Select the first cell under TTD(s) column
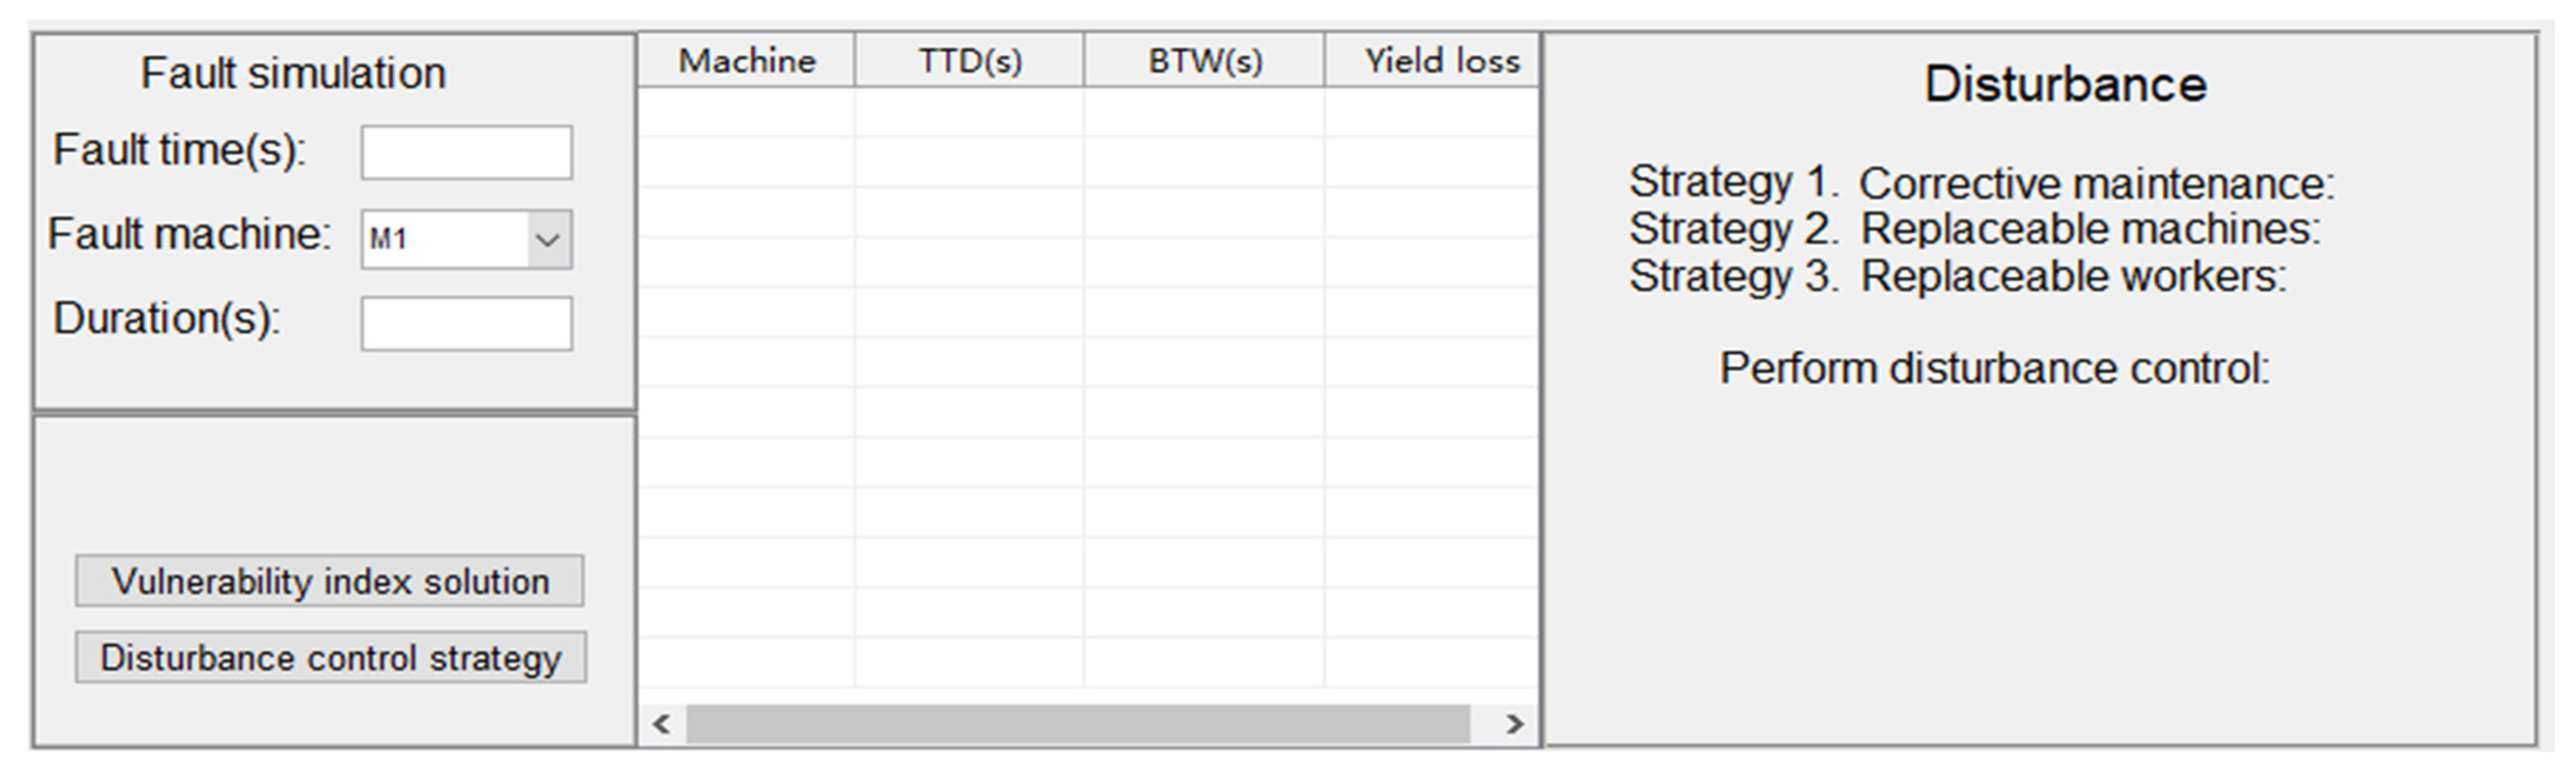Image resolution: width=2576 pixels, height=776 pixels. (969, 112)
